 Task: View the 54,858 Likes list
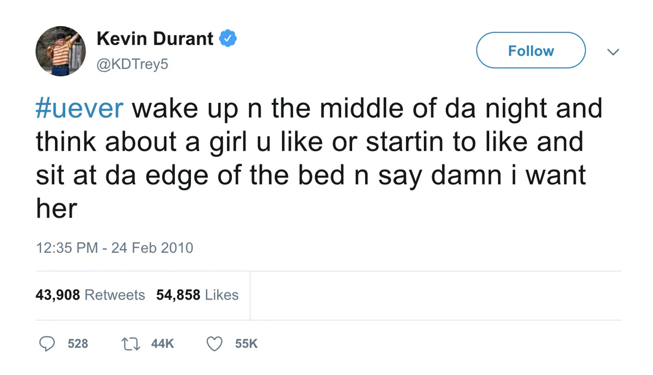click(x=197, y=295)
